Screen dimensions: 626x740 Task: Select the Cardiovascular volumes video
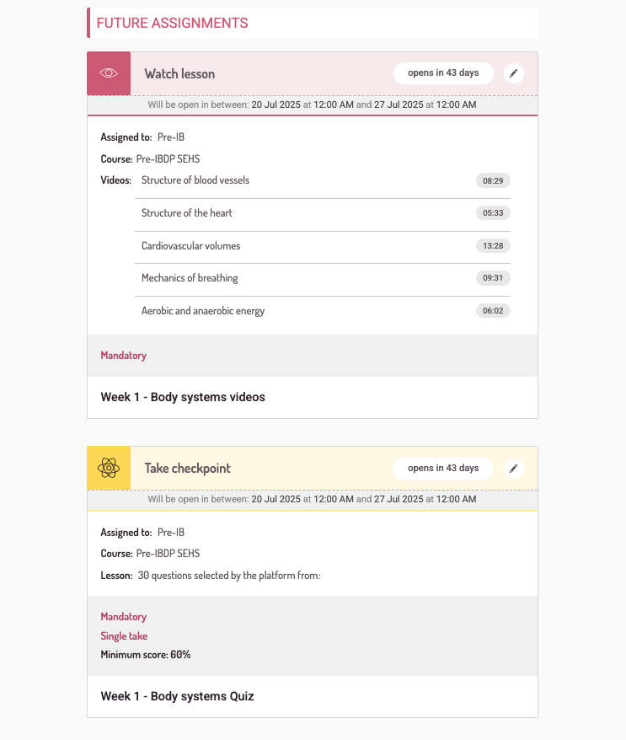click(190, 246)
